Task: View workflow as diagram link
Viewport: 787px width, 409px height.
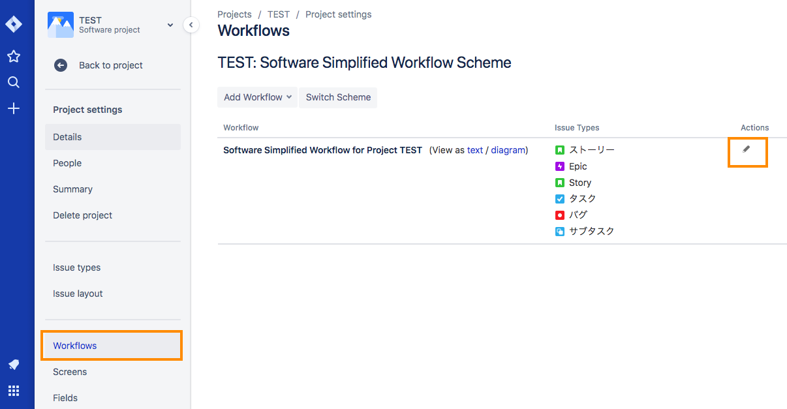Action: click(x=508, y=150)
